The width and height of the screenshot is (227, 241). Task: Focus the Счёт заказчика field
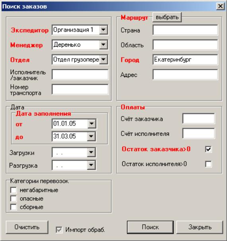point(199,118)
